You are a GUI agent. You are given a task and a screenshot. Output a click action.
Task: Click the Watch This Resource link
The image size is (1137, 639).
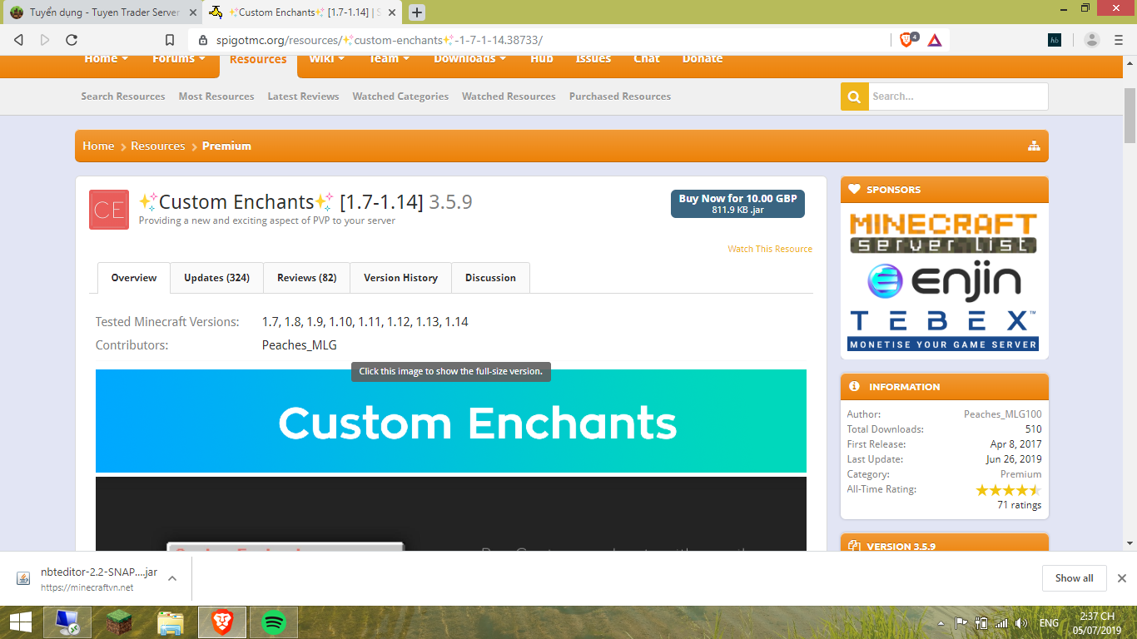(x=770, y=249)
